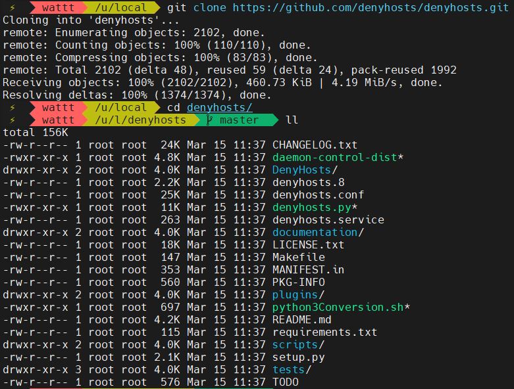Click the denyhosts.py executable name

coord(311,208)
